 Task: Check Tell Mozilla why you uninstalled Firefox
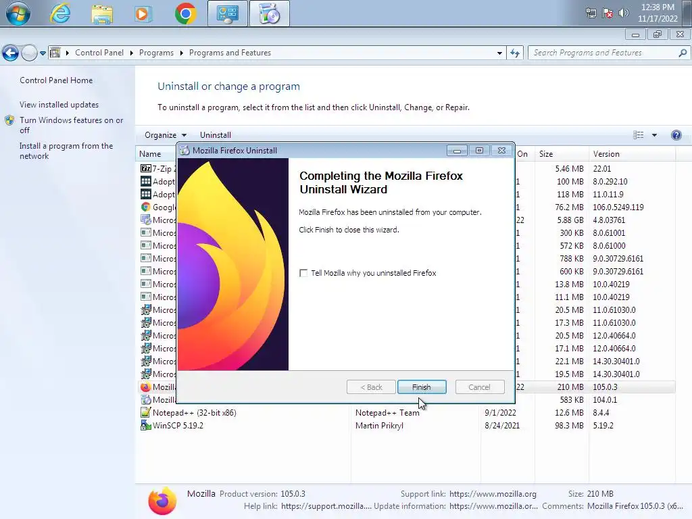coord(303,273)
